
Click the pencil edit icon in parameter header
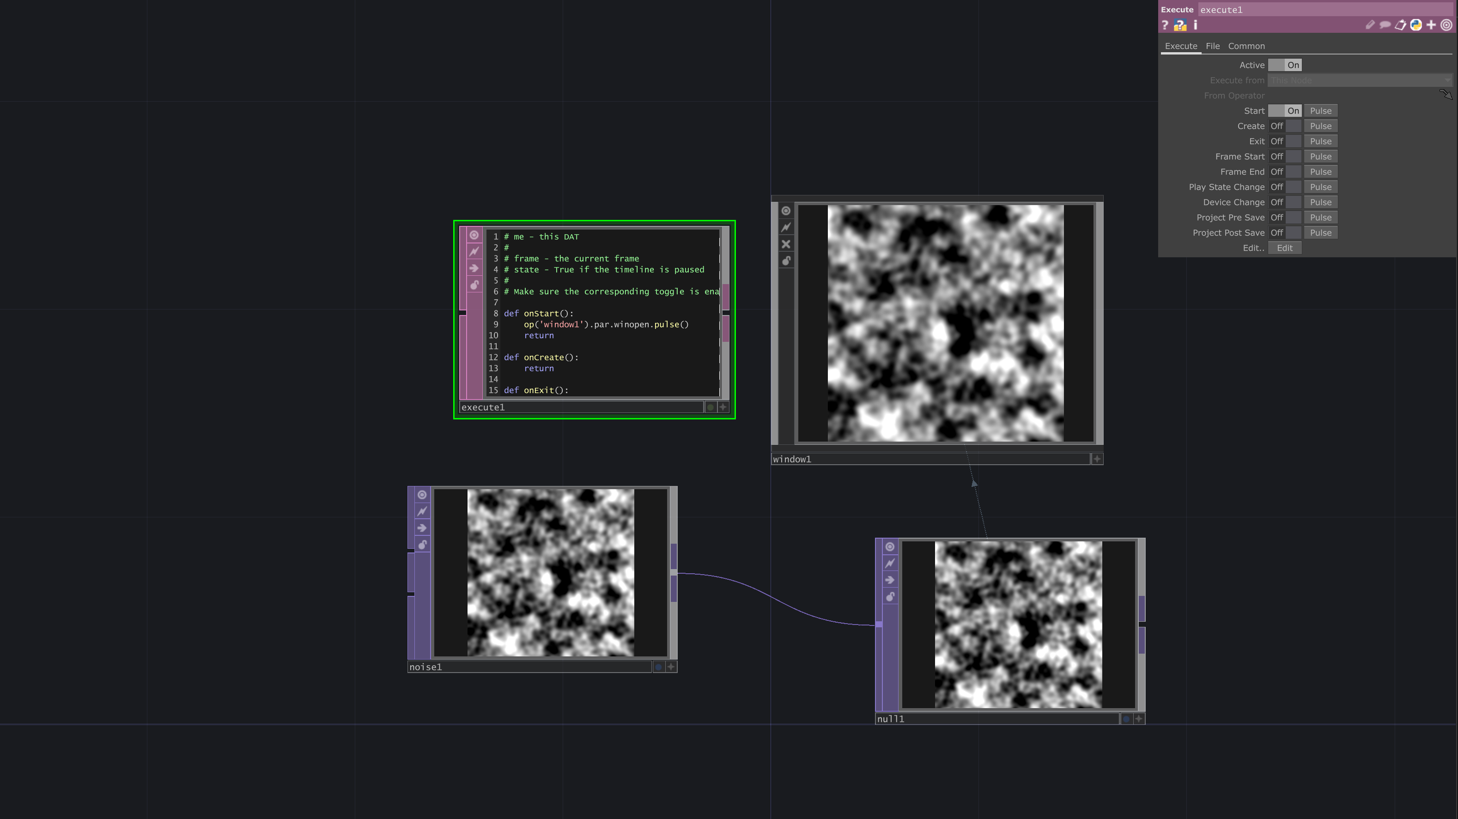[x=1370, y=25]
